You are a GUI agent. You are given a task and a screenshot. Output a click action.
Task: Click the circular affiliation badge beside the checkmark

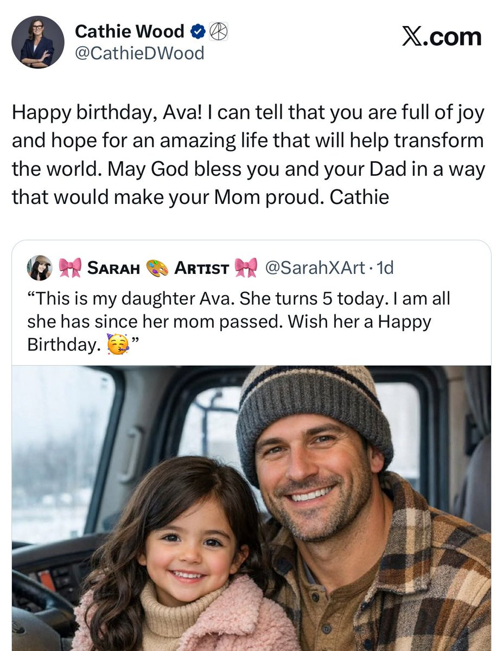[218, 32]
